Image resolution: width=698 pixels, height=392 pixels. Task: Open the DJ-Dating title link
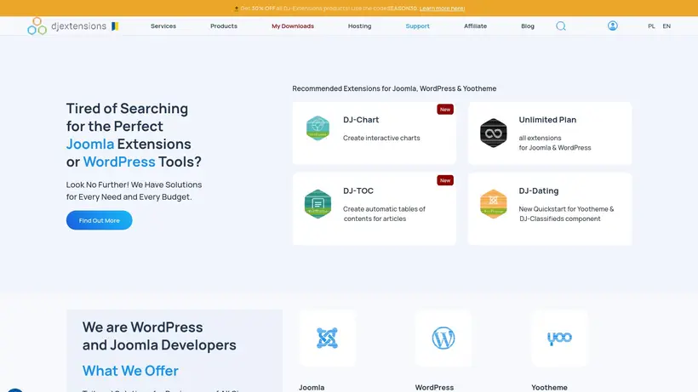(539, 190)
